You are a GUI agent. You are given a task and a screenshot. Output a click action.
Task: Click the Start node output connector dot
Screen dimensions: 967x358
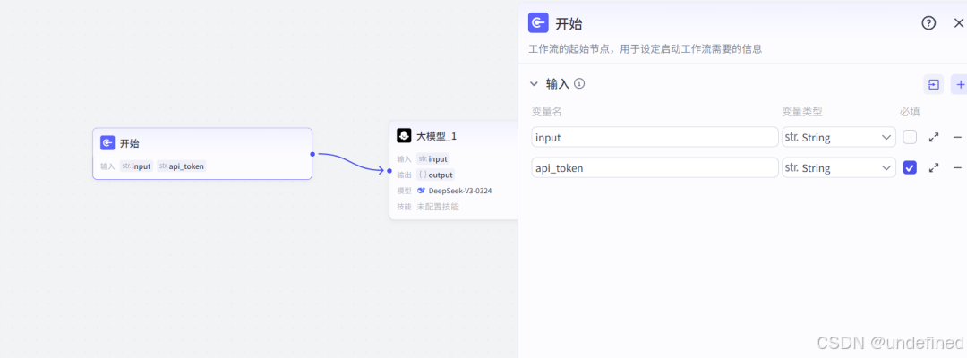(312, 154)
